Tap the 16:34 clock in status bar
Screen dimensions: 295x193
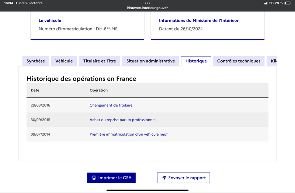(8, 3)
